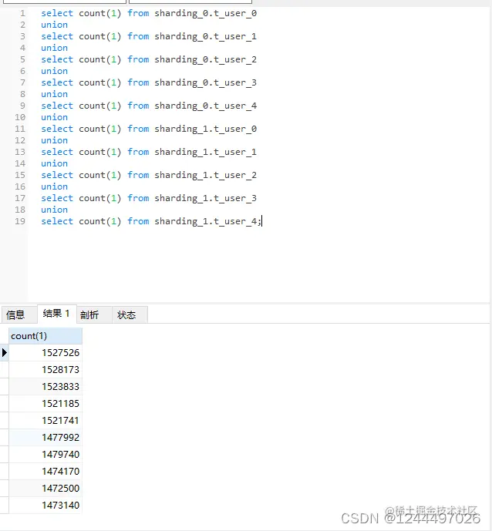This screenshot has width=492, height=531.
Task: Click sharding_1.t_user_0 in the query
Action: pyautogui.click(x=205, y=129)
